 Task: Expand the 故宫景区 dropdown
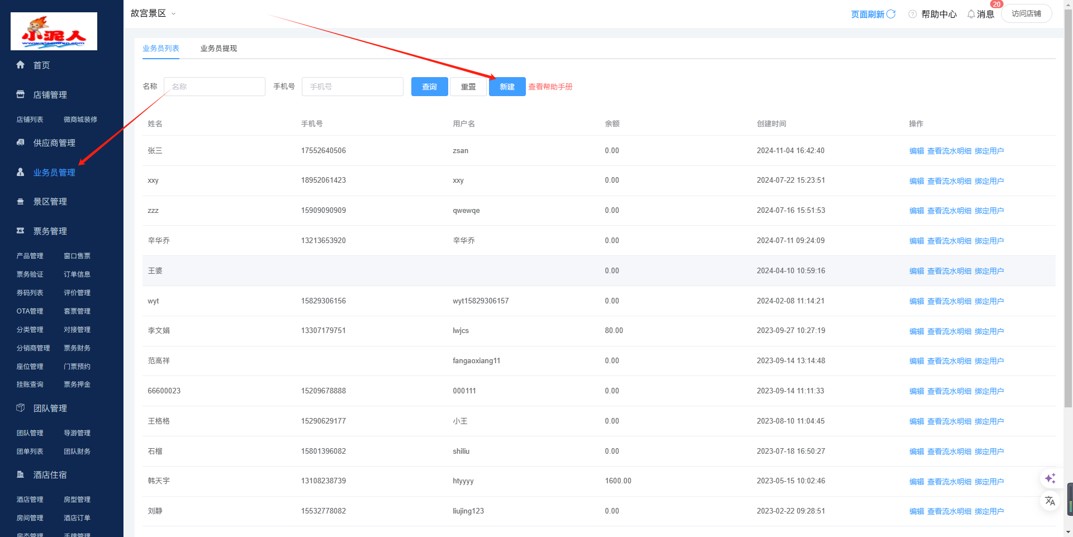153,13
